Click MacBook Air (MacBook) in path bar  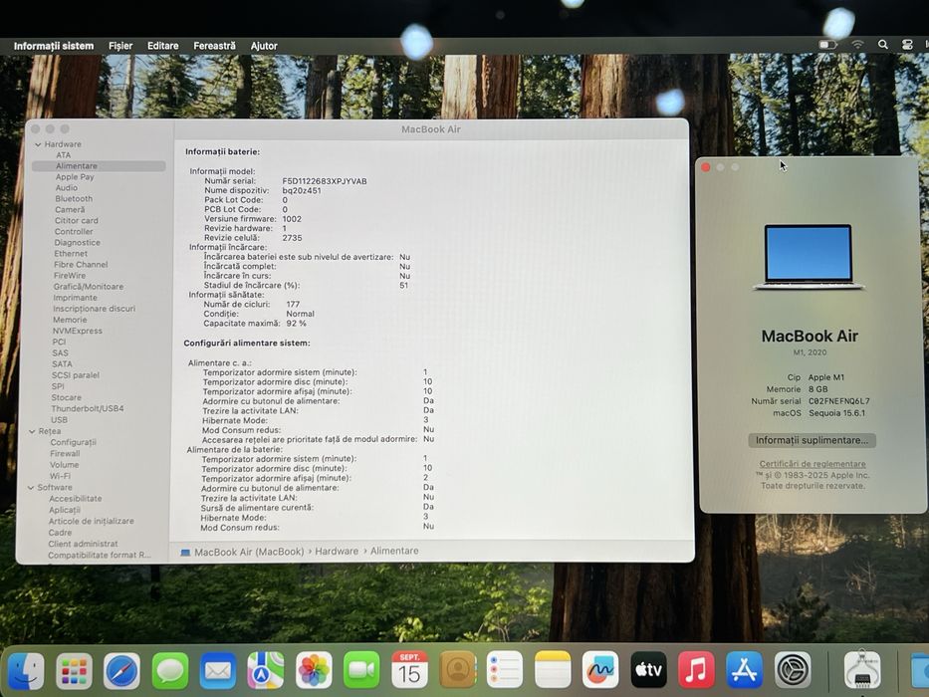point(249,552)
